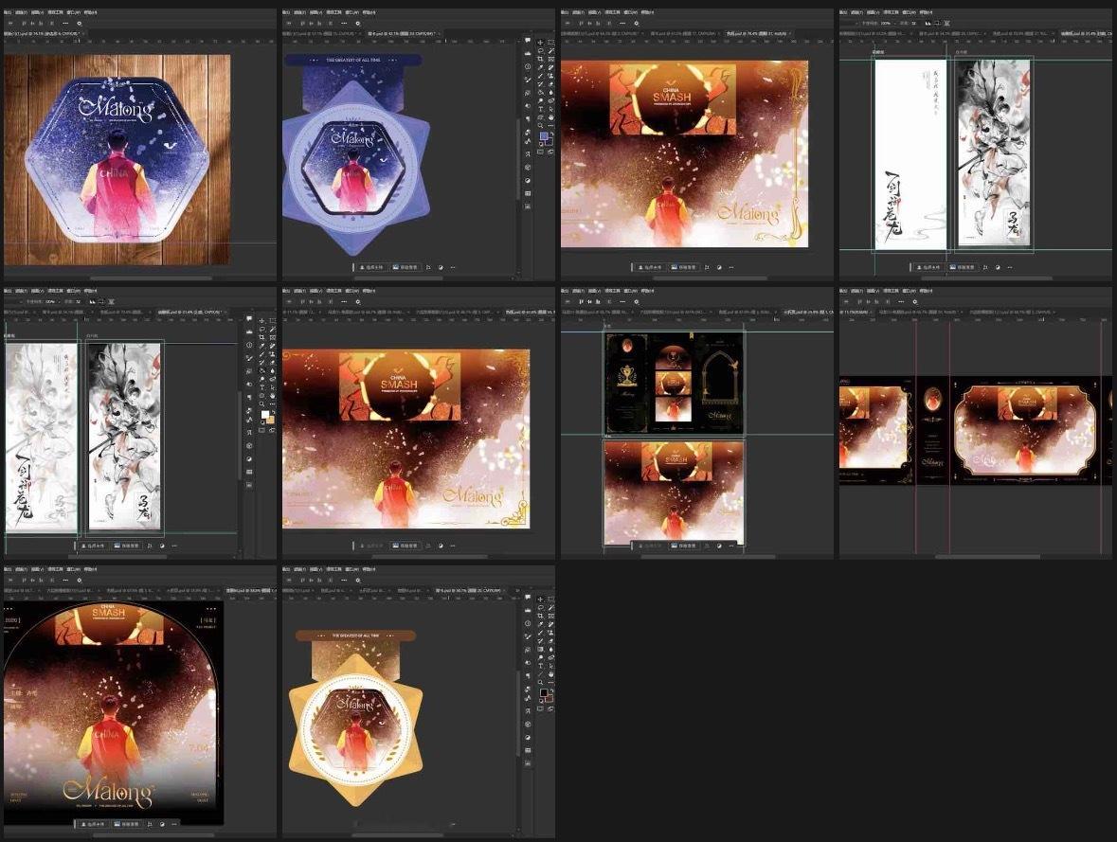Screen dimensions: 1117x842
Task: Reset default colors beside the ink paintings toolbar
Action: click(262, 422)
